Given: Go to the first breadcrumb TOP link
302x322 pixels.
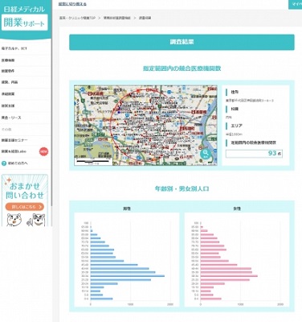Looking at the screenshot, I should point(77,18).
